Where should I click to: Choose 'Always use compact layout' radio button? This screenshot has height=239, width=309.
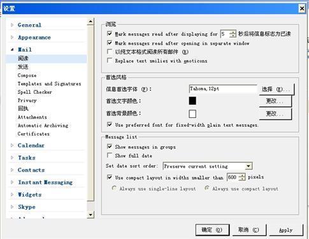tap(207, 188)
